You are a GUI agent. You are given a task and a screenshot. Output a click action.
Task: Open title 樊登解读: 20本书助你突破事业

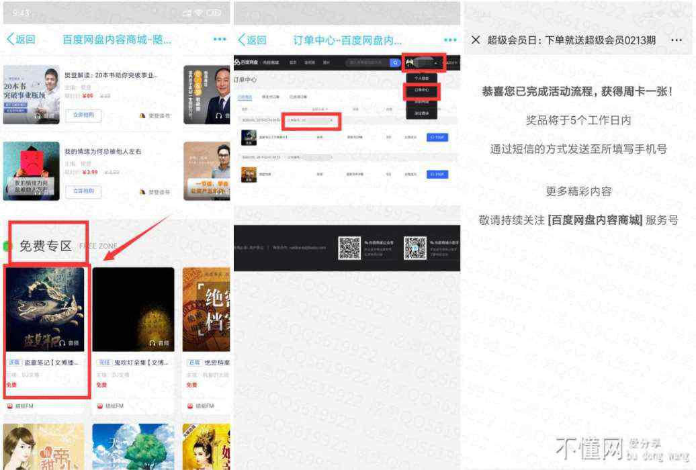[x=111, y=75]
